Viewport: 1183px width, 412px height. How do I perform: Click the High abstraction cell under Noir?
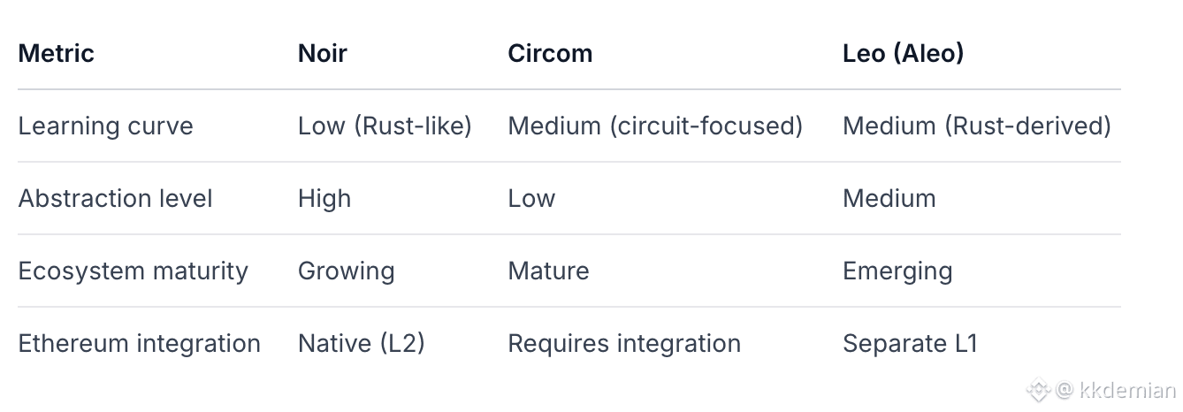click(x=324, y=198)
